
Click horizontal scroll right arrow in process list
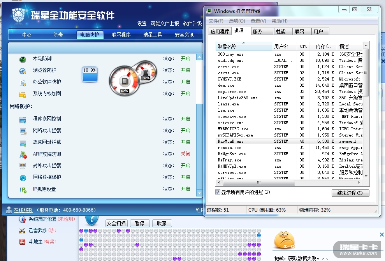point(359,182)
